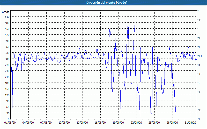Click the 480 y-axis value
The image size is (207, 129).
(7, 23)
